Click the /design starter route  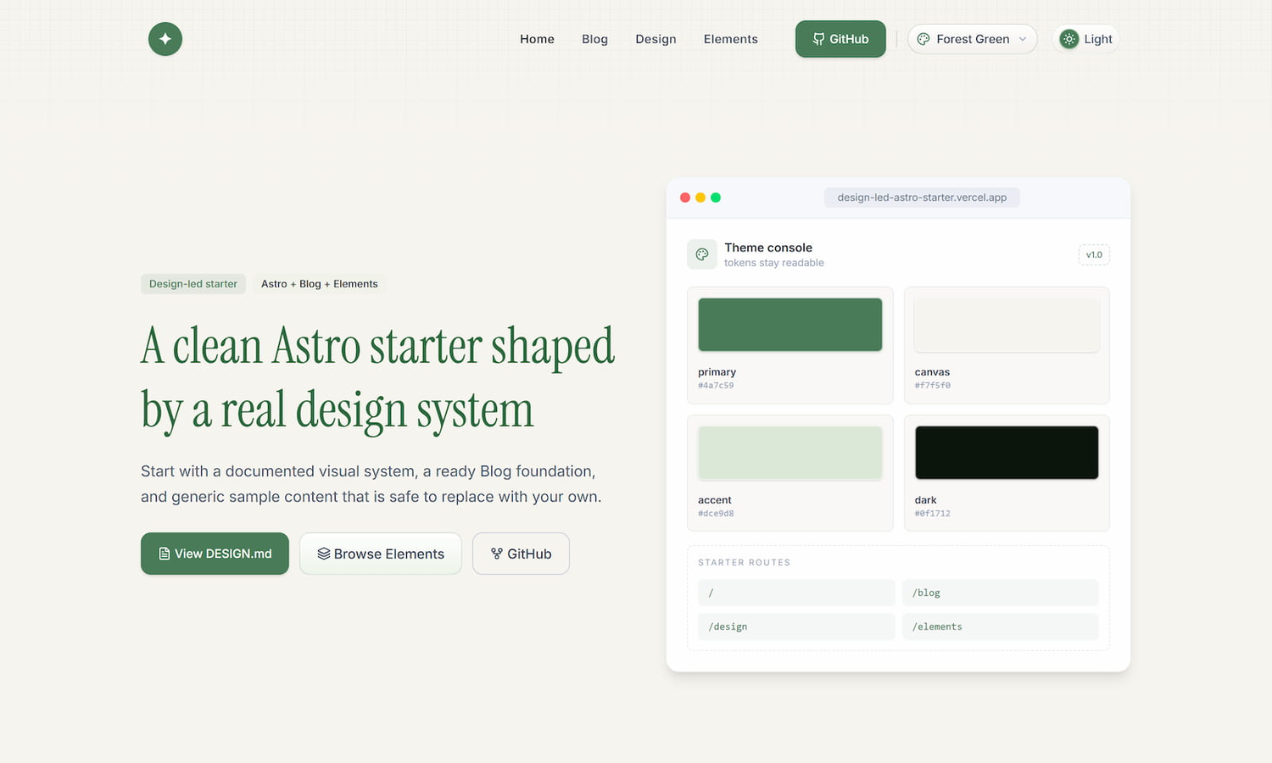pos(796,627)
